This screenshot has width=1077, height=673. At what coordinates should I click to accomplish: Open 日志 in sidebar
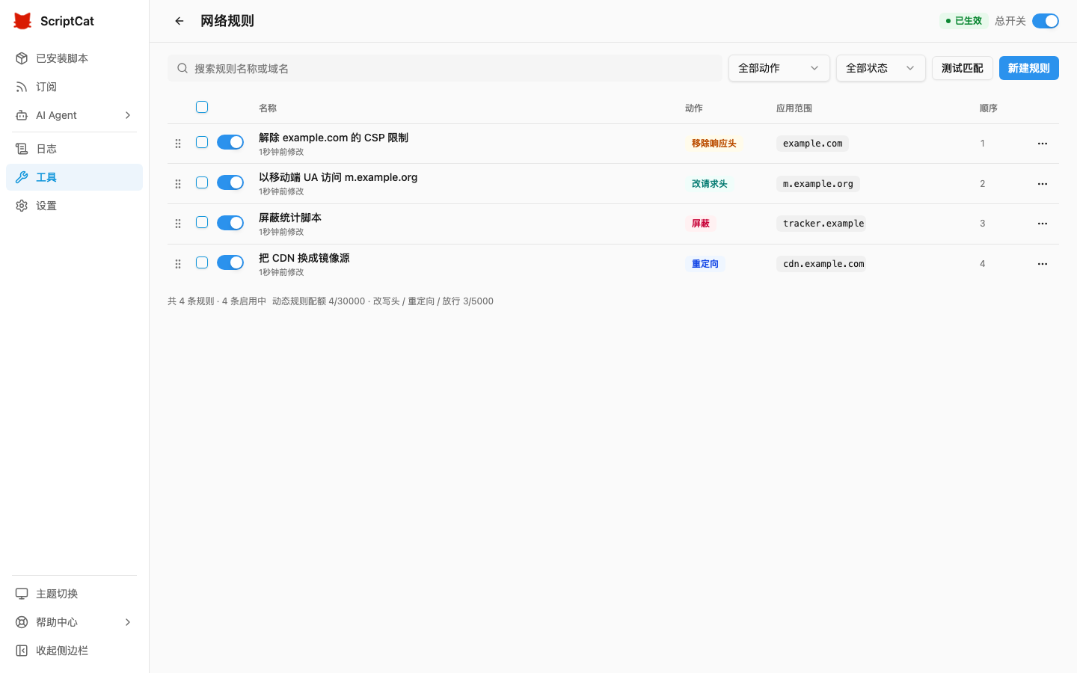click(74, 149)
